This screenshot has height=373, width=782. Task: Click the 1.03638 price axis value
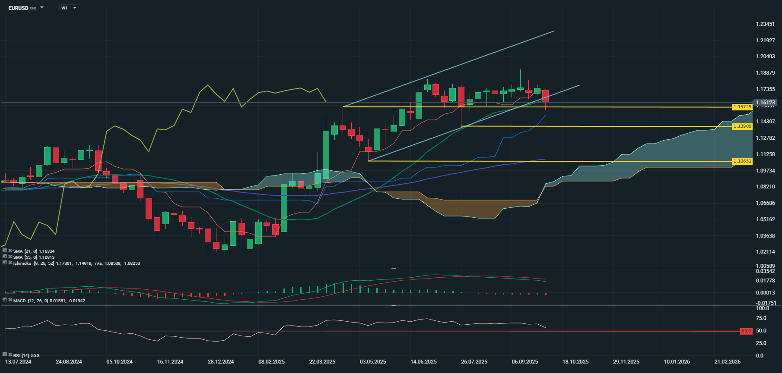point(765,236)
